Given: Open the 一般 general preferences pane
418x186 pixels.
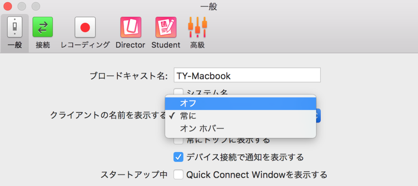Looking at the screenshot, I should coord(15,33).
